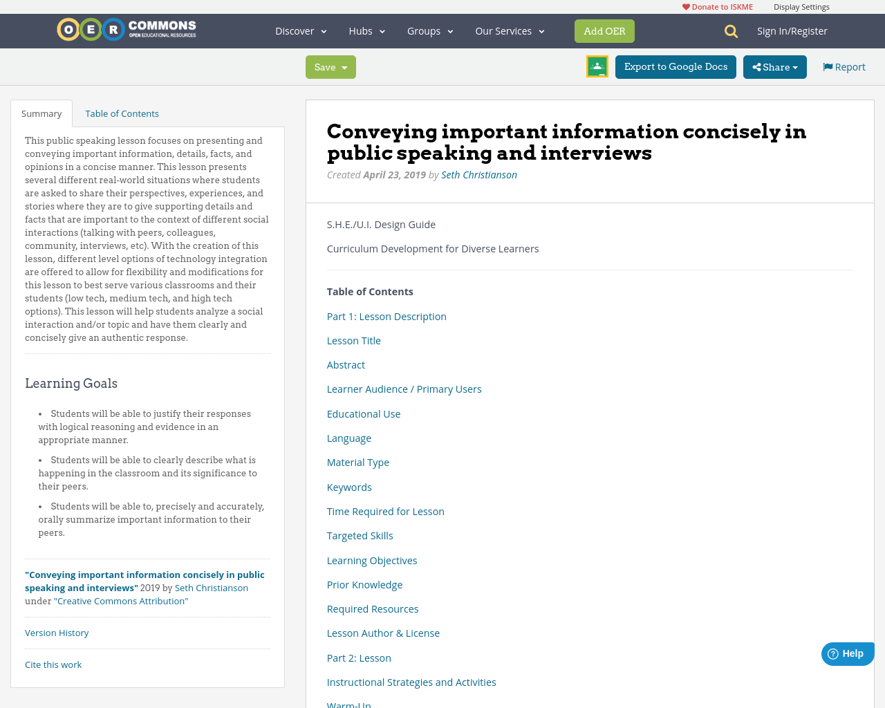Click the dropdown arrow on the Save button
Viewport: 885px width, 708px height.
(x=345, y=66)
